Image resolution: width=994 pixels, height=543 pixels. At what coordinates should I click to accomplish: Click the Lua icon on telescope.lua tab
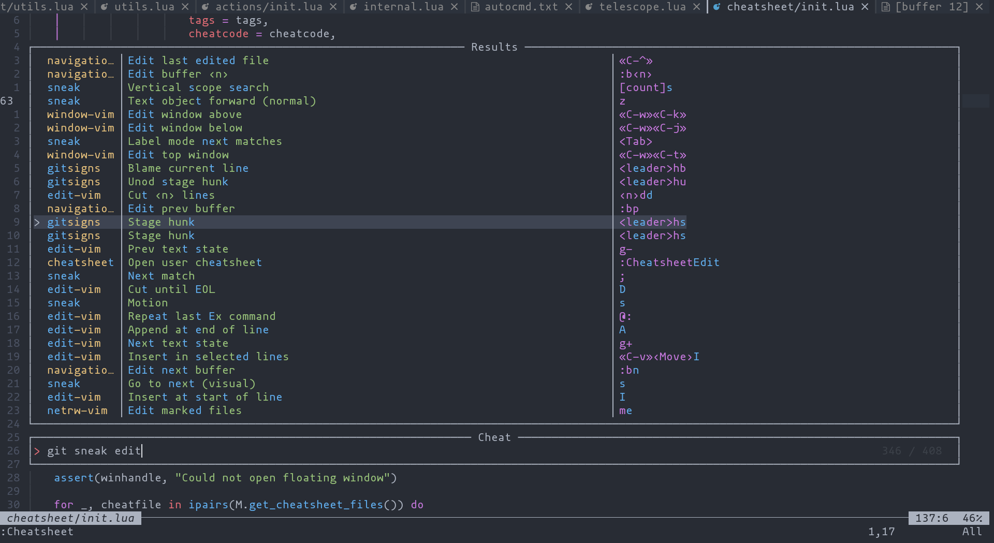pos(589,7)
